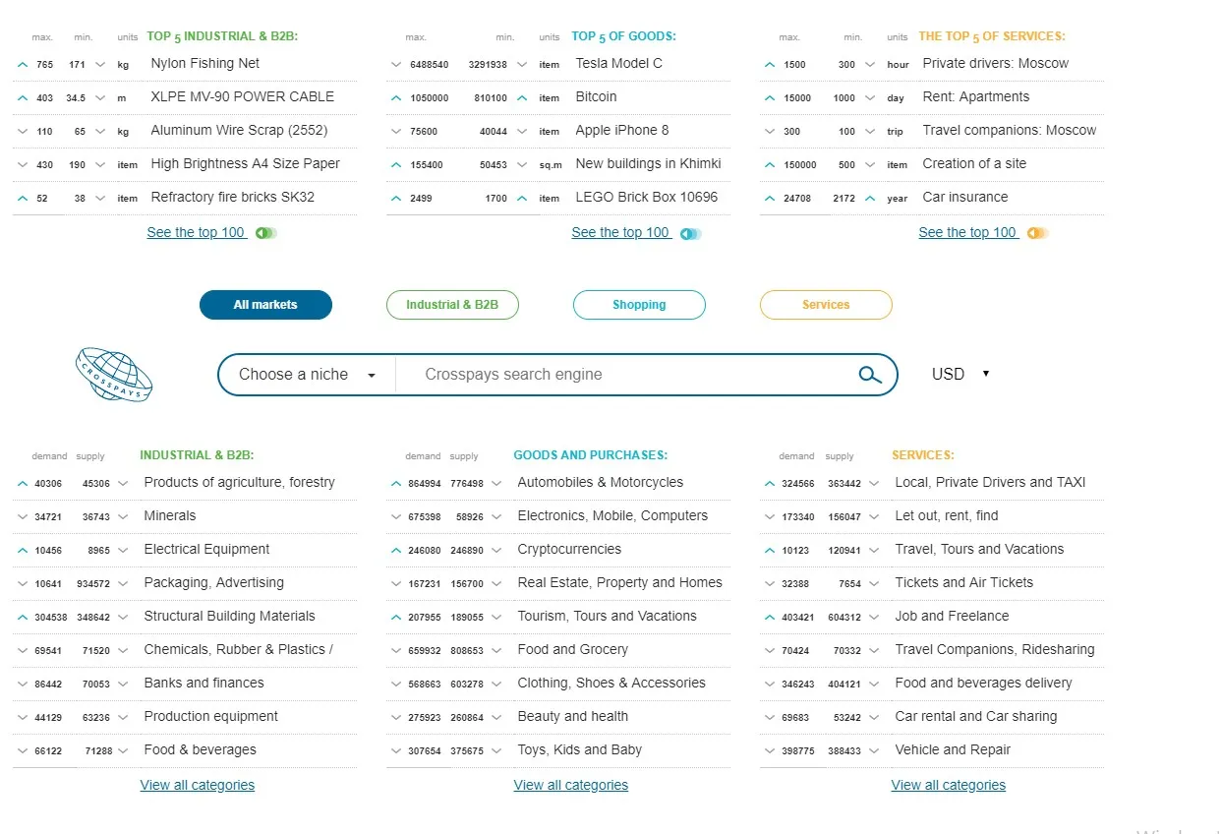Click the min. chevron beside Rent: Apartments
This screenshot has height=834, width=1222.
click(870, 98)
